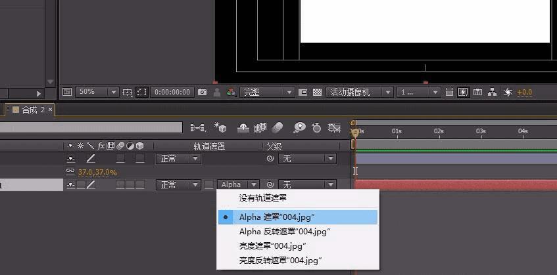Toggle the Draft 3D icon
The height and width of the screenshot is (275, 557).
tap(220, 127)
